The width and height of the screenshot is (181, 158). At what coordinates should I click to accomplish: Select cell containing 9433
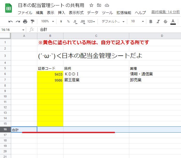click(50, 74)
